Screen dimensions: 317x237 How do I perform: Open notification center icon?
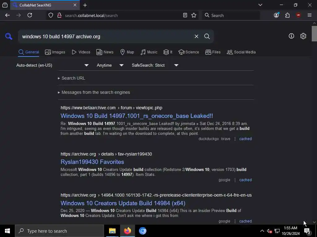tap(307, 231)
